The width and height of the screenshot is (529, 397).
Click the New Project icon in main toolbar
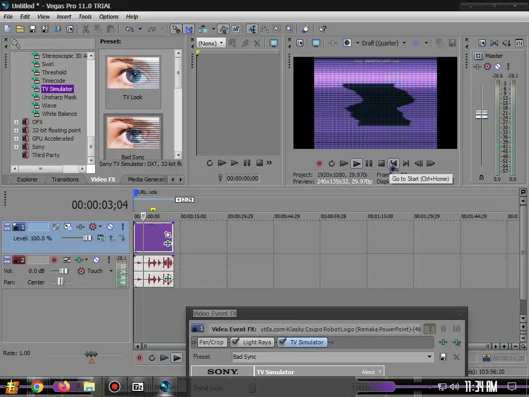[7, 29]
